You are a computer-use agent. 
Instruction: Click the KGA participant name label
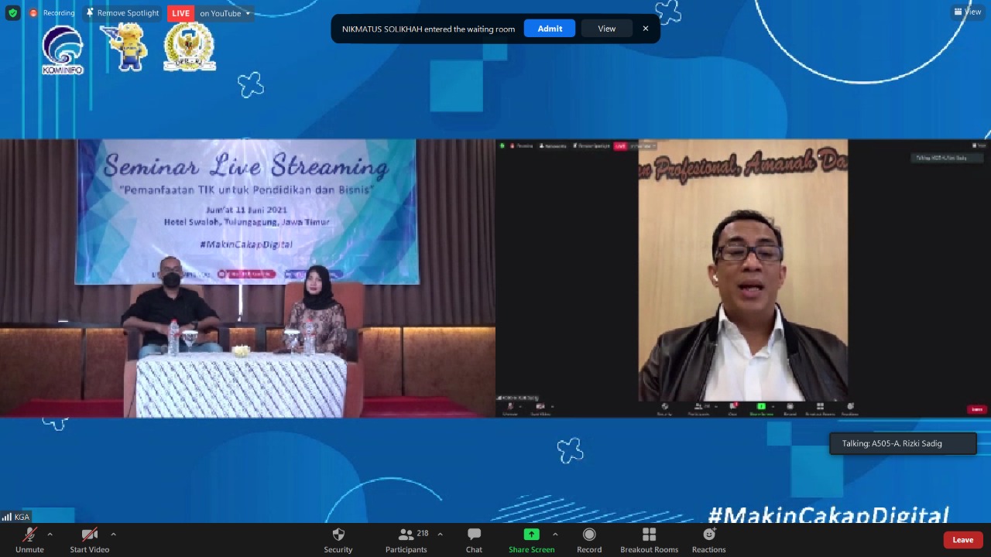22,517
